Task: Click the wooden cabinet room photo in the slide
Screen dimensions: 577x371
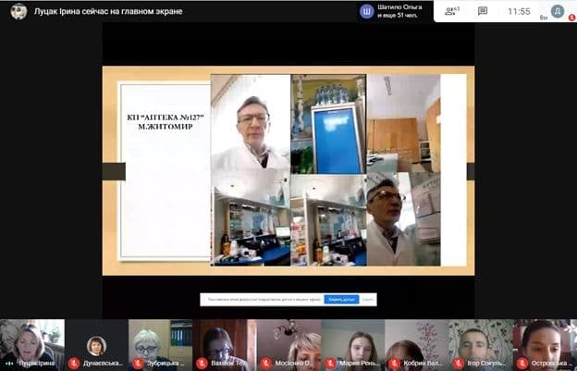Action: click(403, 123)
